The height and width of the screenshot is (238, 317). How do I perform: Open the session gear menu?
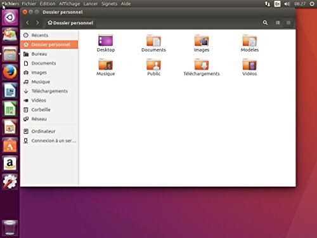tap(312, 4)
